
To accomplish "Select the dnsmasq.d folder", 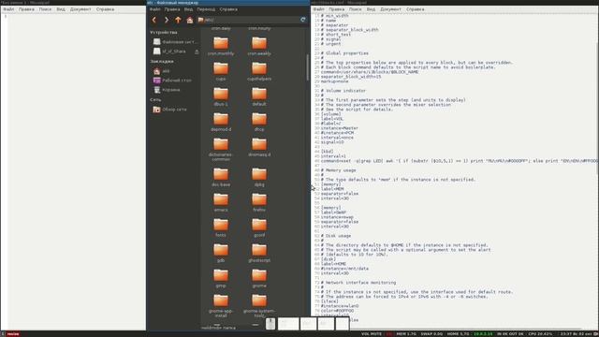I will point(259,148).
